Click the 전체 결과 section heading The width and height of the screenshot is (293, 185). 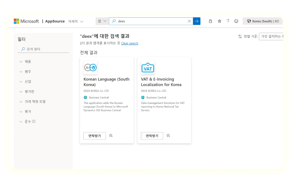pos(89,53)
